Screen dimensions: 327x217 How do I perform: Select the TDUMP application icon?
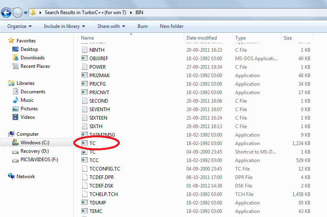point(85,202)
